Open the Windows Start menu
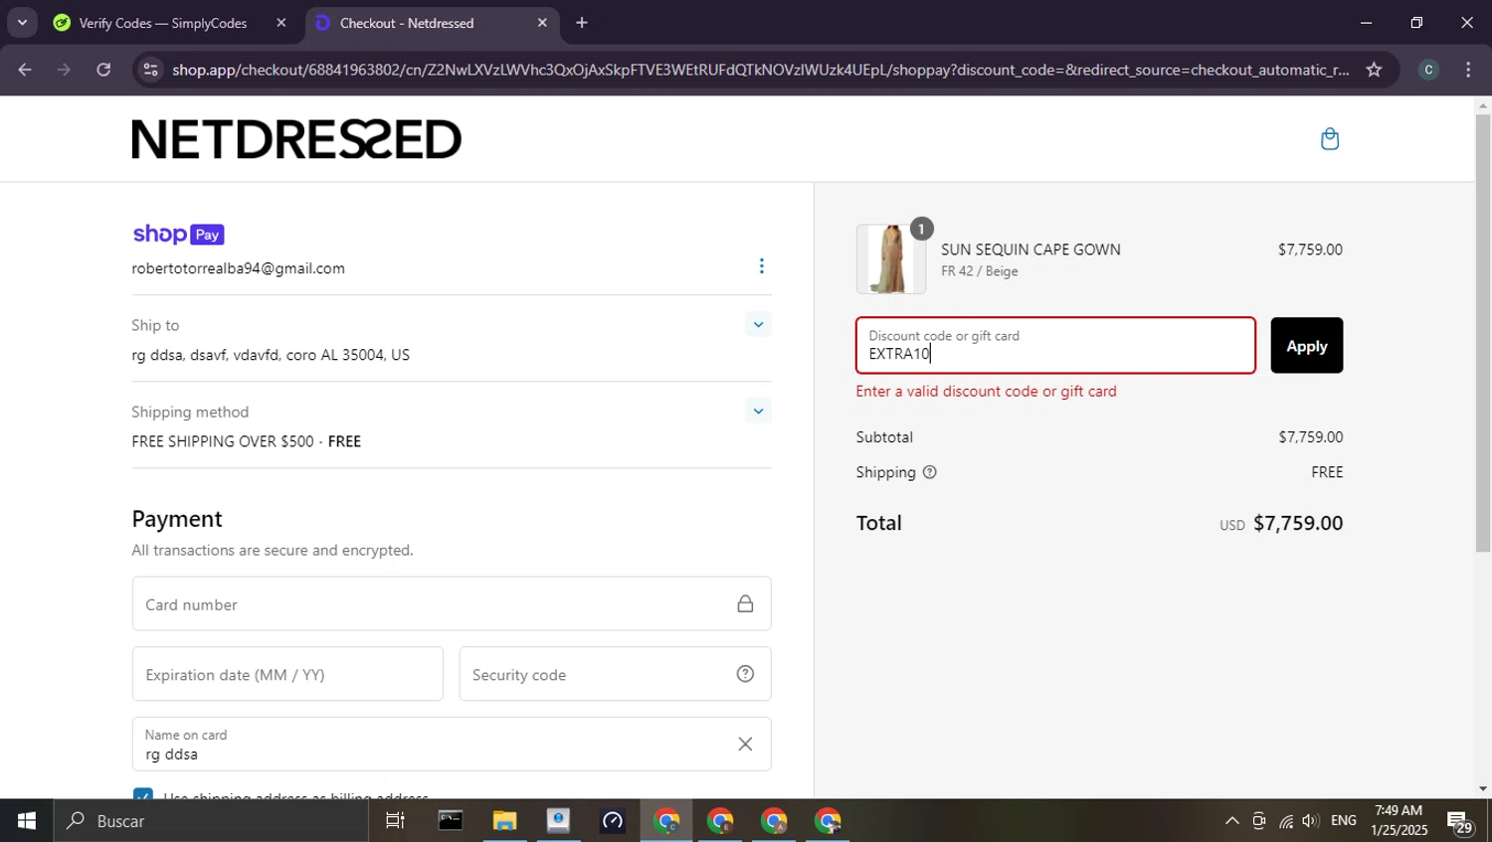Screen dimensions: 1492x842 (26, 821)
